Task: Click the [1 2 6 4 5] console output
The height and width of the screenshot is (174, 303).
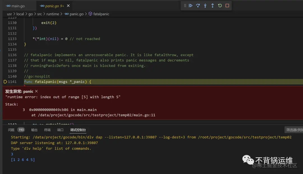Action: [23, 159]
